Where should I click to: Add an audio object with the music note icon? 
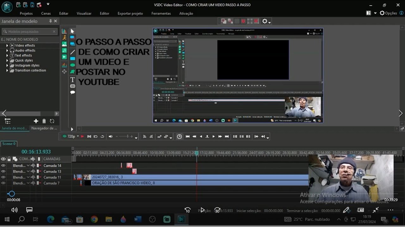(x=64, y=50)
